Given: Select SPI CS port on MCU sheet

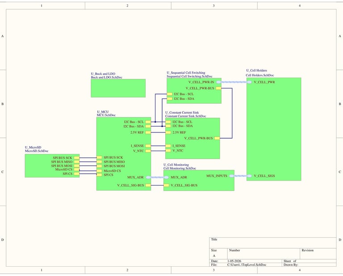Looking at the screenshot, I should pyautogui.click(x=99, y=175).
